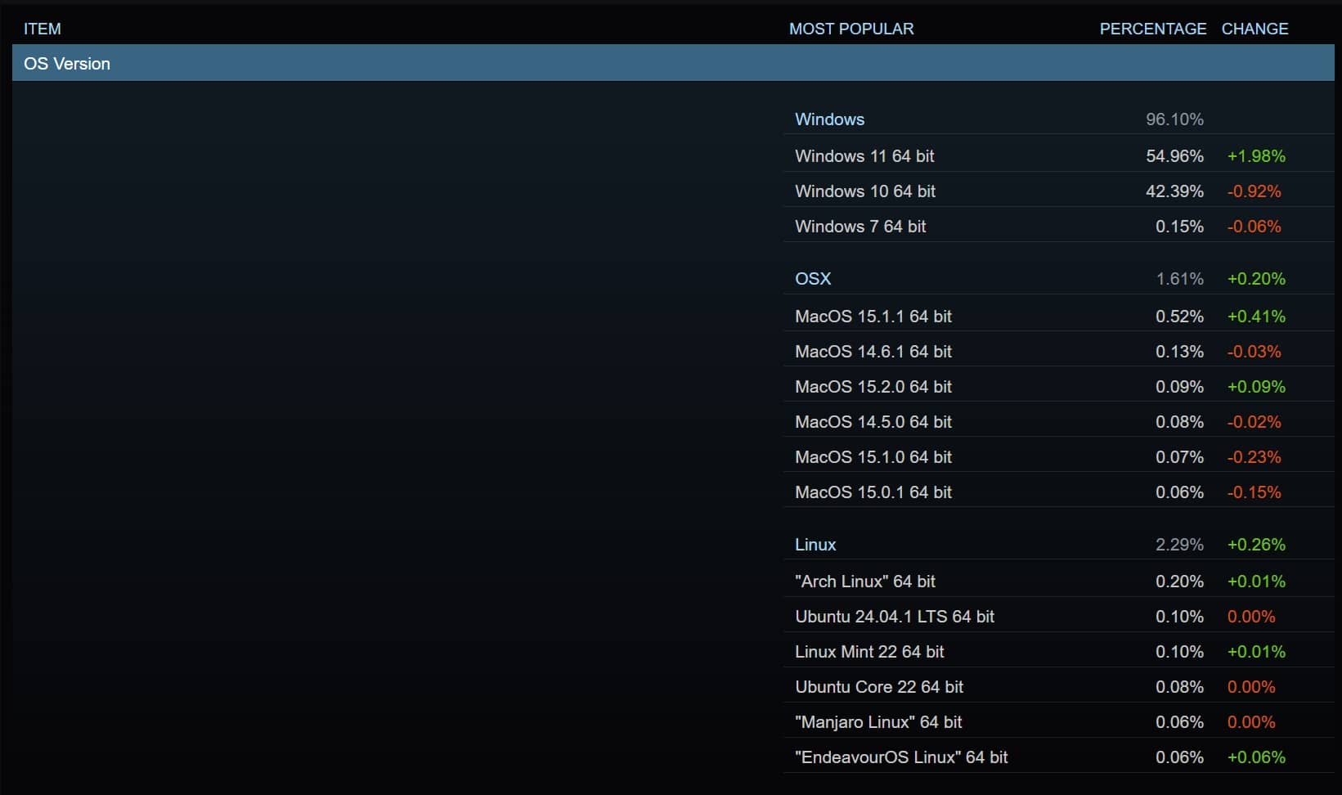Click the ITEM column header
Viewport: 1342px width, 795px height.
tap(43, 29)
